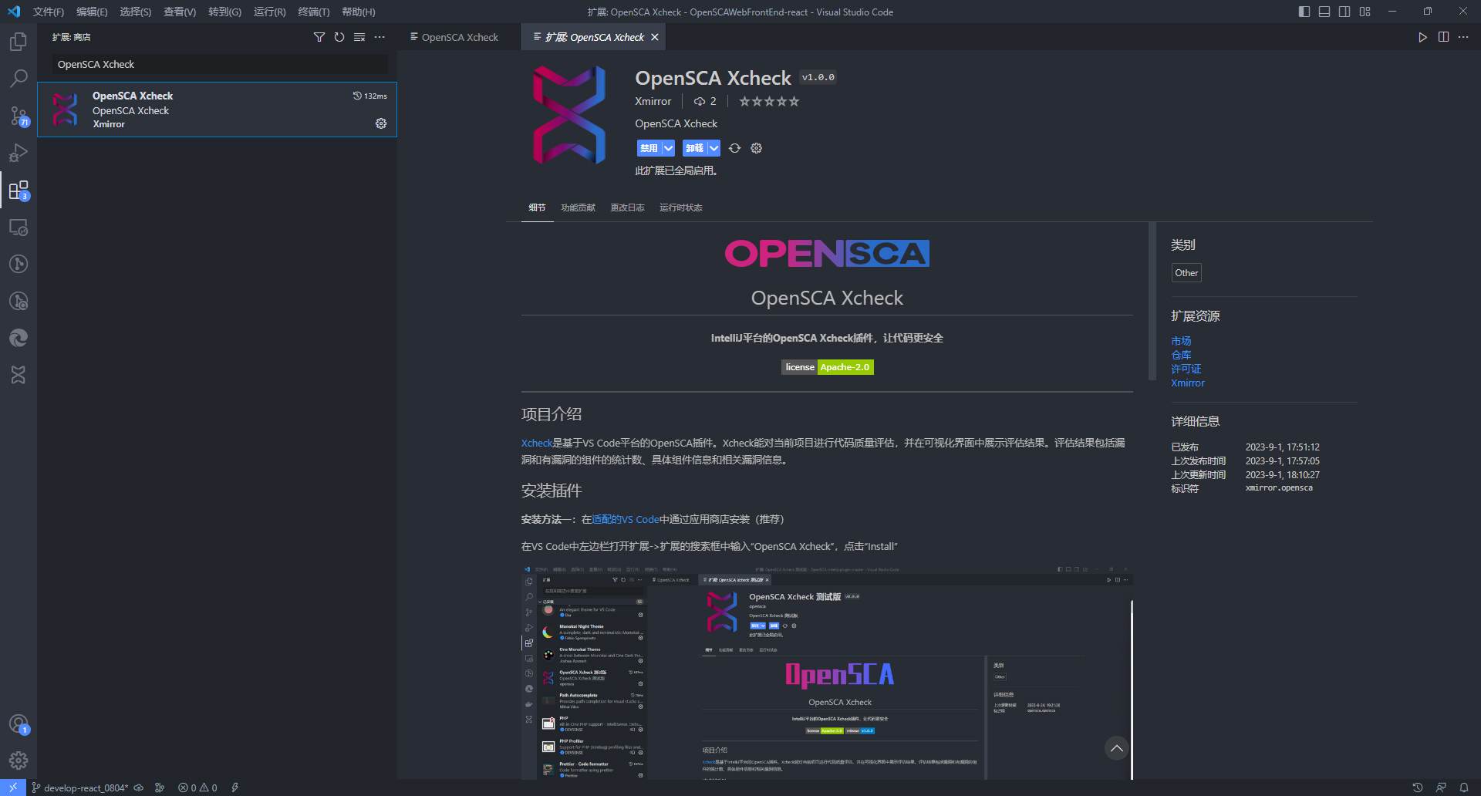Open the Extensions view icon
The image size is (1481, 796).
[x=19, y=190]
